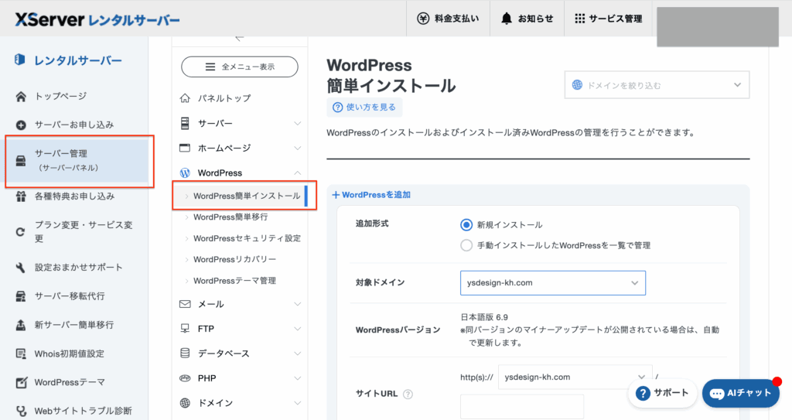Viewport: 792px width, 420px height.
Task: Click the server rack icon beside サーバー
Action: 185,123
